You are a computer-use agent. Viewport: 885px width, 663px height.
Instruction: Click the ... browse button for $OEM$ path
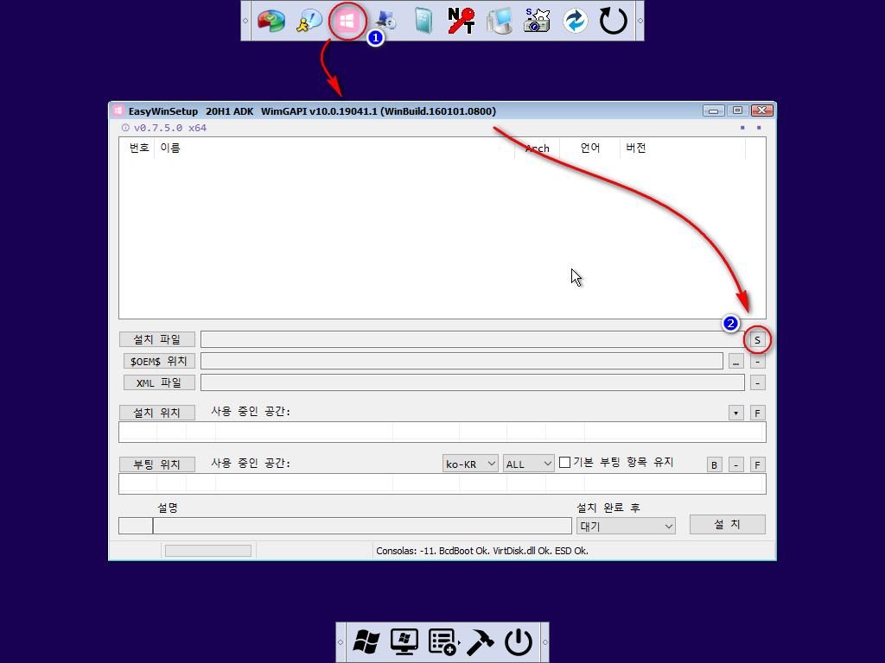click(x=736, y=362)
